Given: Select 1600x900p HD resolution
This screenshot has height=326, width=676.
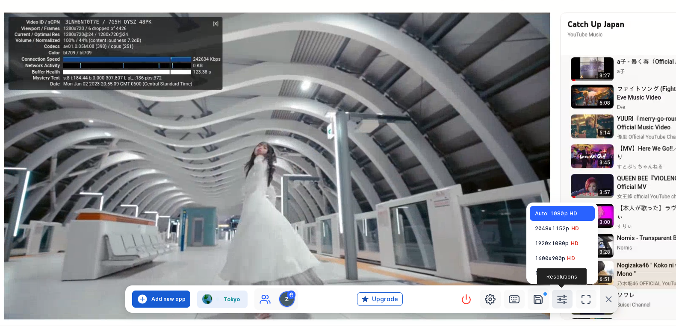Looking at the screenshot, I should [555, 258].
